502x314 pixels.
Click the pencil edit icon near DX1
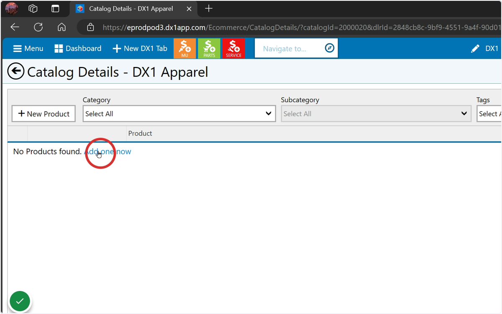click(x=475, y=49)
